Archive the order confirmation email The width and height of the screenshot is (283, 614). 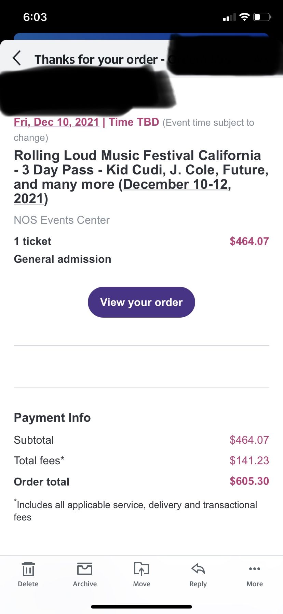click(x=85, y=575)
